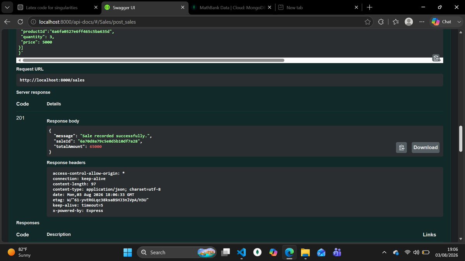Open the browser profile avatar
Viewport: 465px width, 261px height.
pyautogui.click(x=408, y=22)
